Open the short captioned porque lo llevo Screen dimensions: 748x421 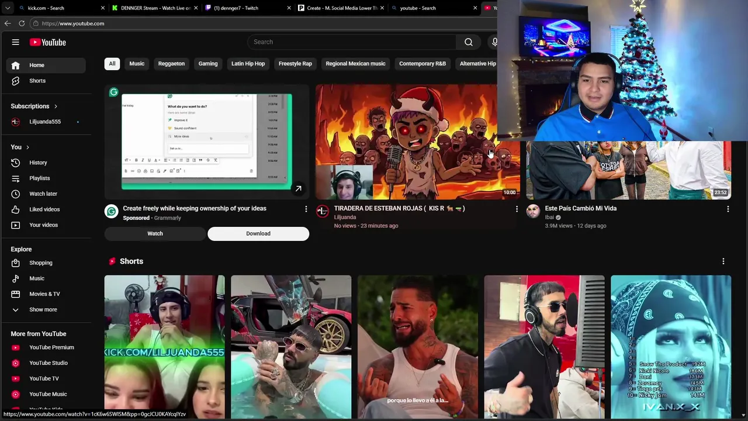(418, 347)
